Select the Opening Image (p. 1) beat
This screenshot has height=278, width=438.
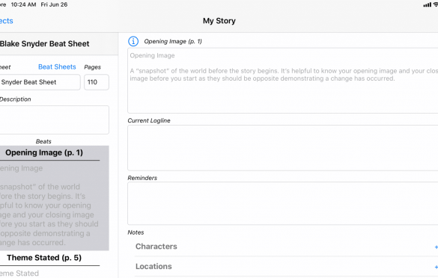(x=44, y=152)
